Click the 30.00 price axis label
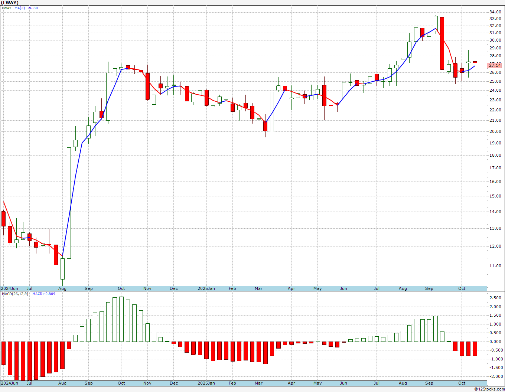The width and height of the screenshot is (505, 392). pyautogui.click(x=495, y=40)
